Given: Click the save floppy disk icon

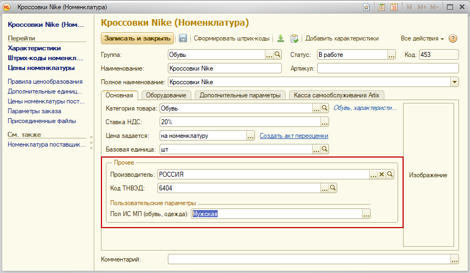Looking at the screenshot, I should click(x=183, y=38).
